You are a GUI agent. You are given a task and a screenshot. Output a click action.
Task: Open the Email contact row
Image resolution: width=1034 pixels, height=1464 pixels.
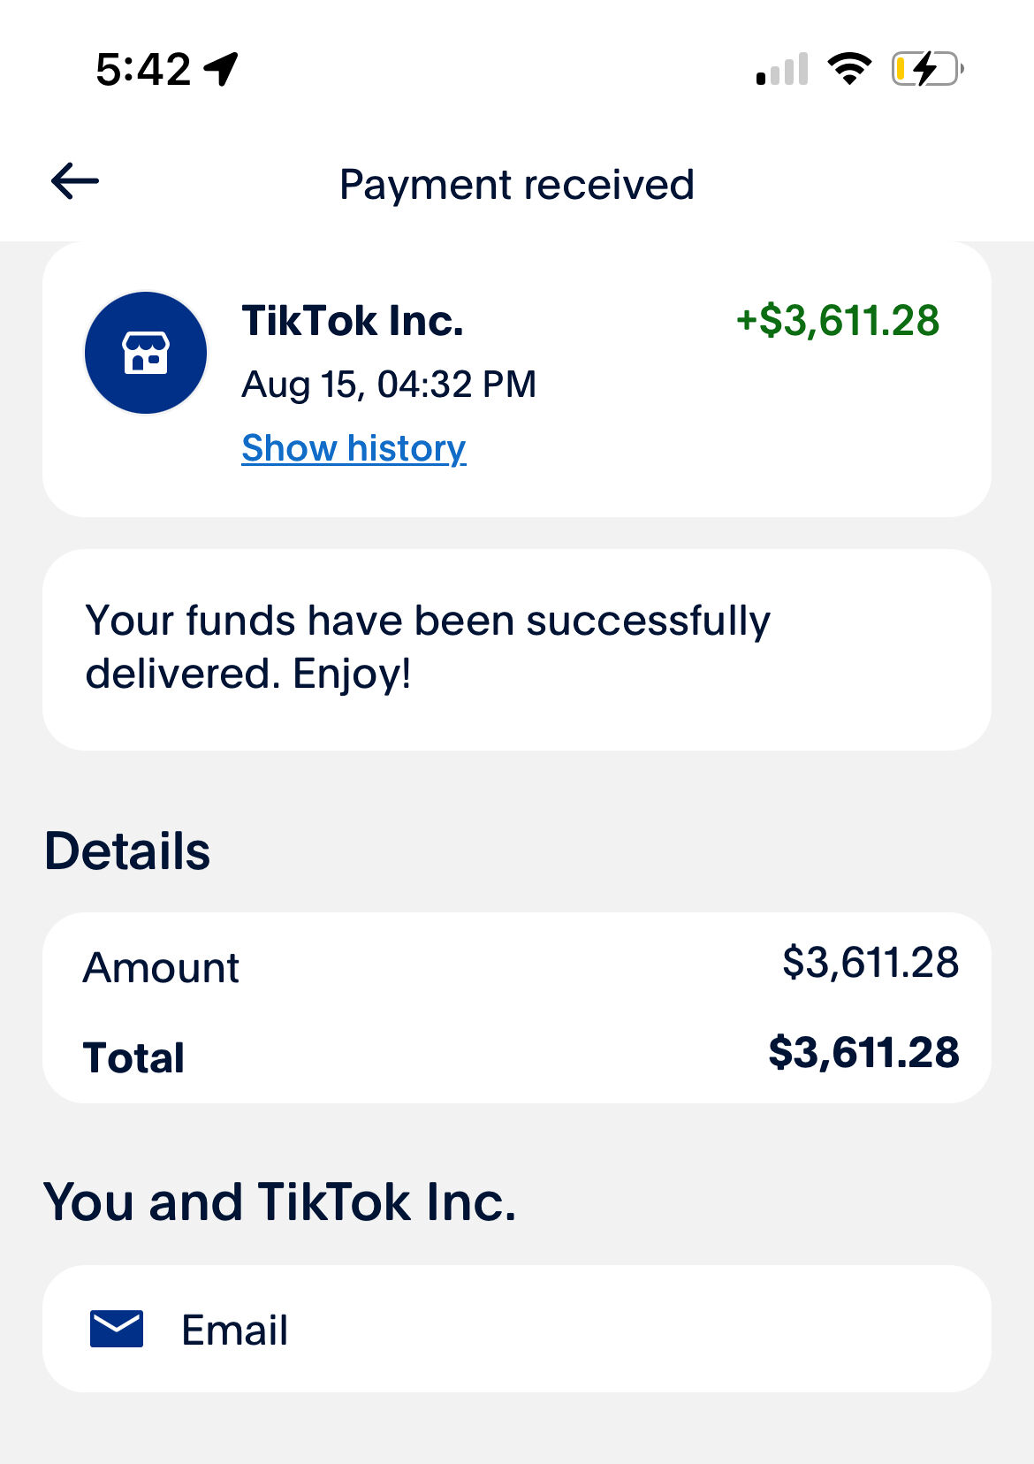click(x=516, y=1329)
